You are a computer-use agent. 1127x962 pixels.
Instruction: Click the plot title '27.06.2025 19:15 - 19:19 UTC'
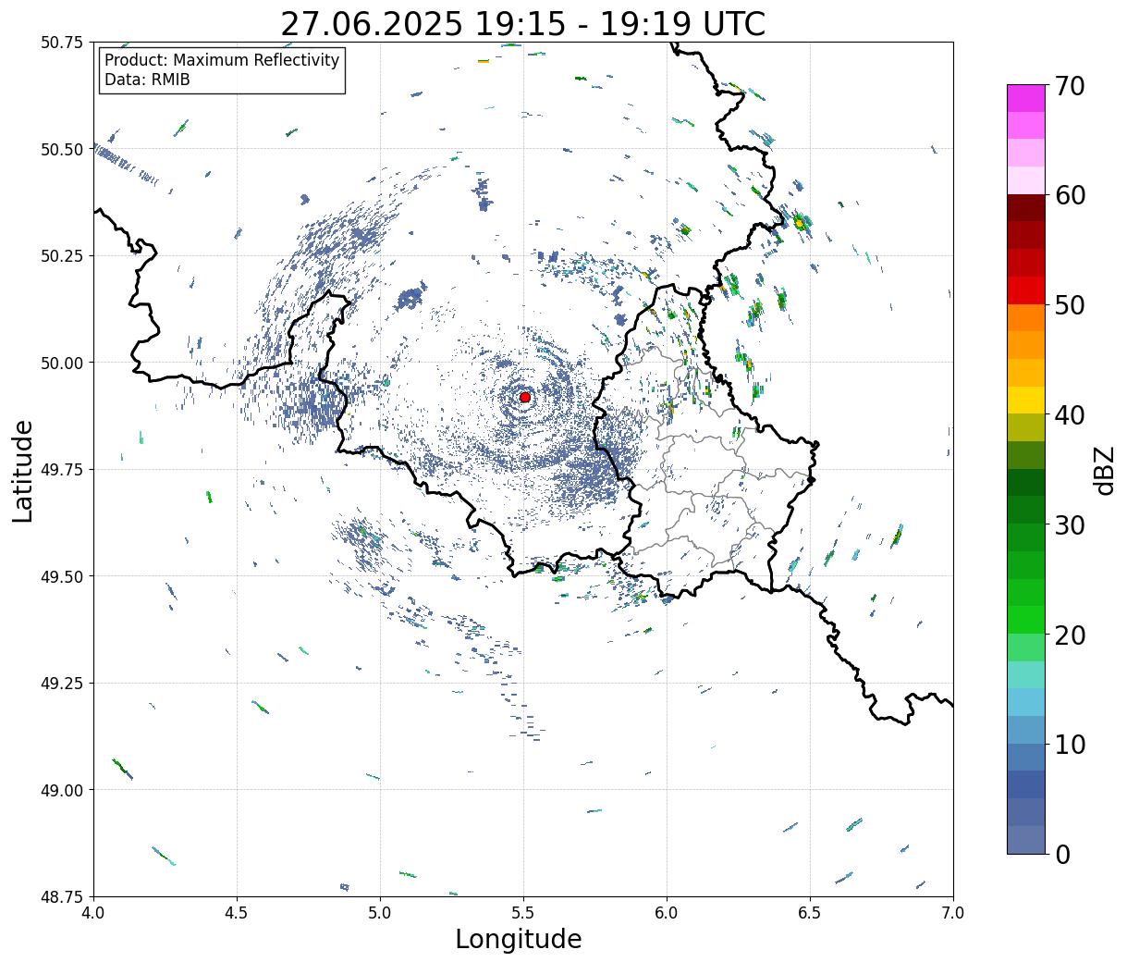(523, 24)
